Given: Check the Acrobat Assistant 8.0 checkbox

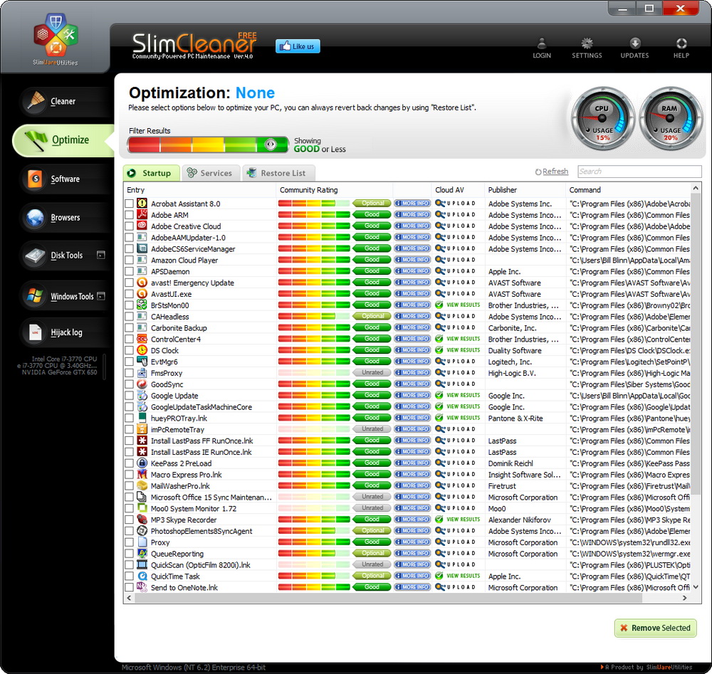Looking at the screenshot, I should click(130, 204).
